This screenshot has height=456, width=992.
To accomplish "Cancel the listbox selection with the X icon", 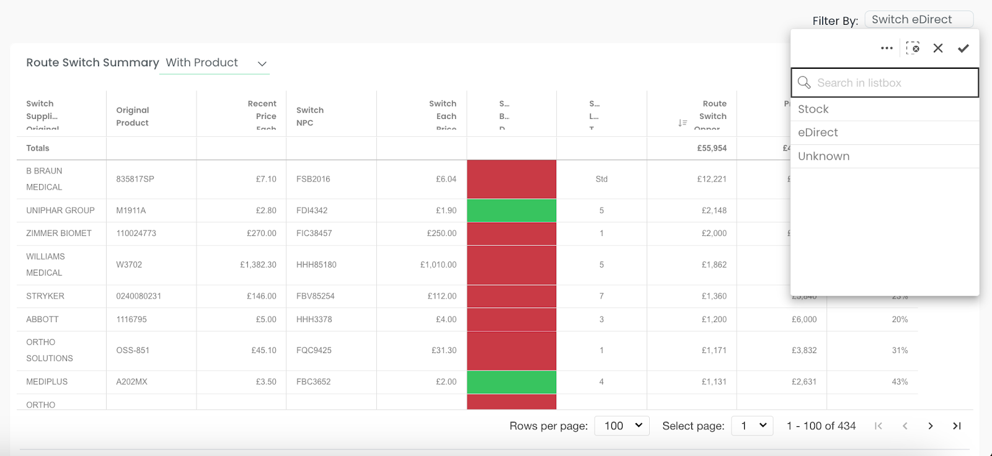I will click(938, 48).
